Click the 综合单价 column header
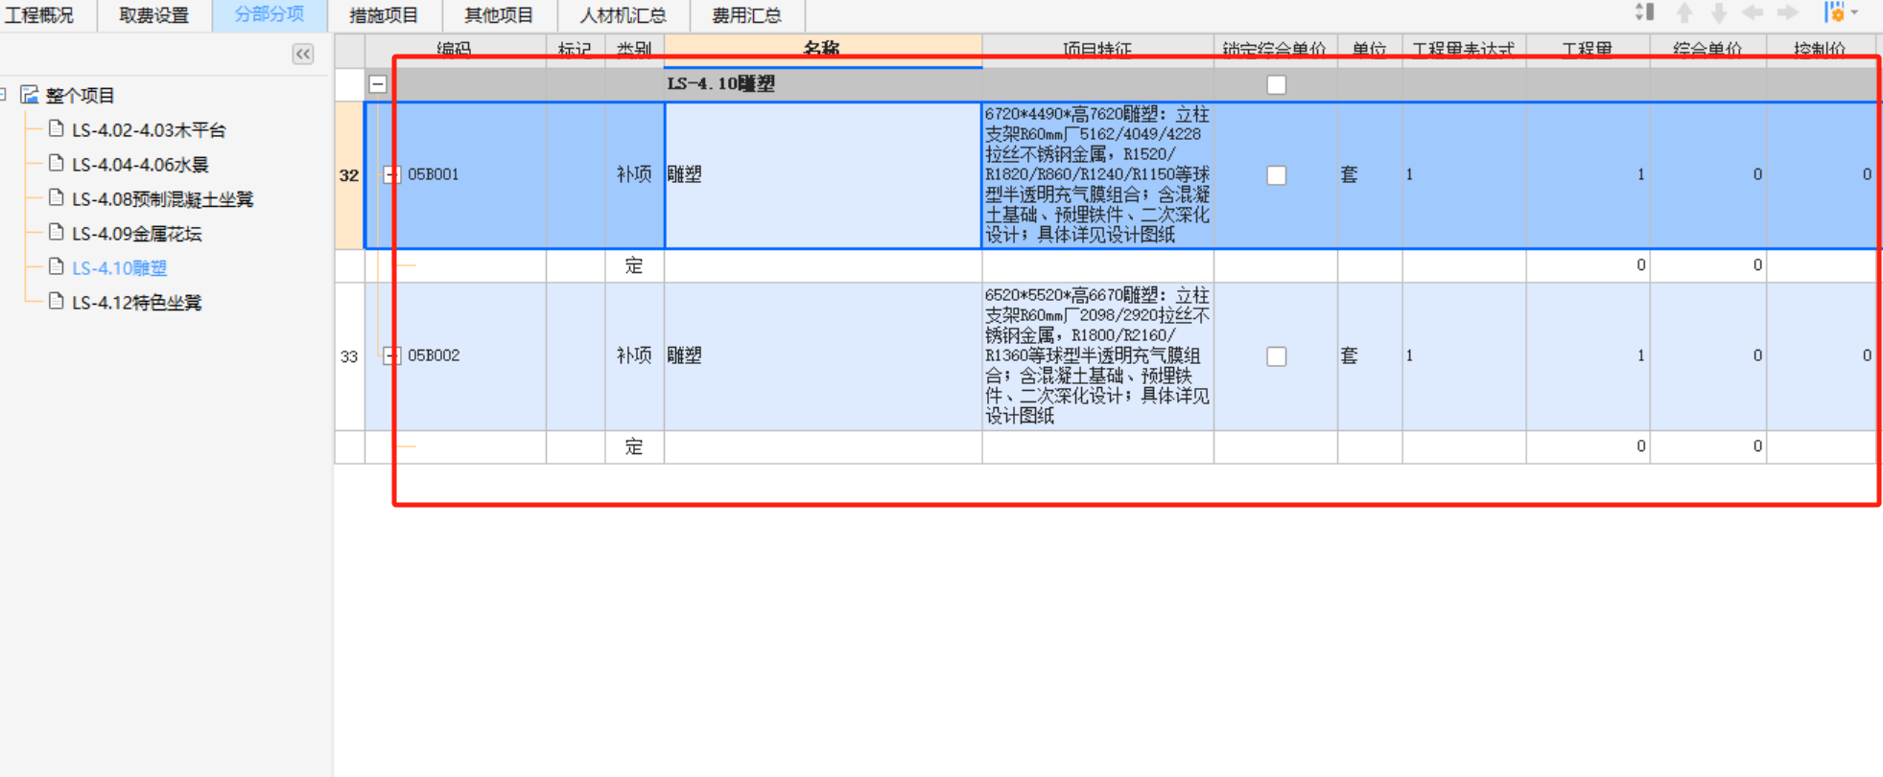Screen dimensions: 1883x777 (1707, 50)
